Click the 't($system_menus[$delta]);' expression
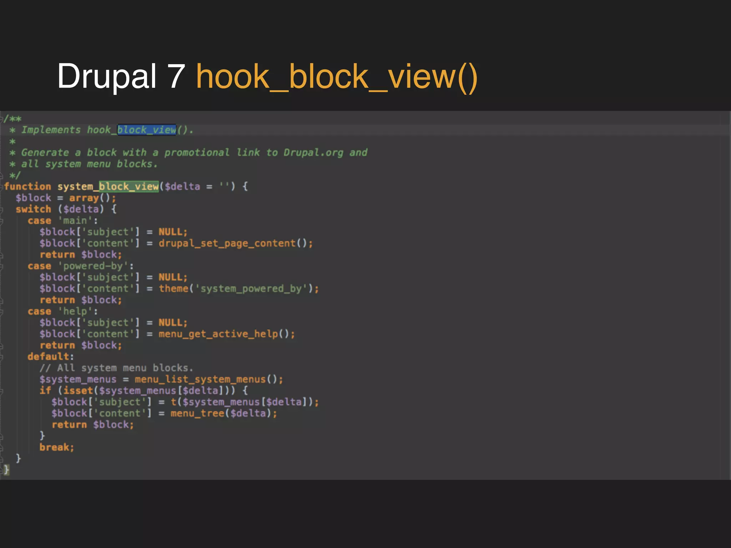The image size is (731, 548). click(244, 402)
